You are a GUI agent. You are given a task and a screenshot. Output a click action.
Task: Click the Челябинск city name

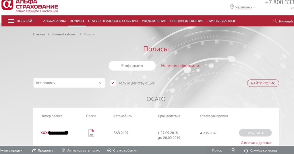pyautogui.click(x=244, y=7)
